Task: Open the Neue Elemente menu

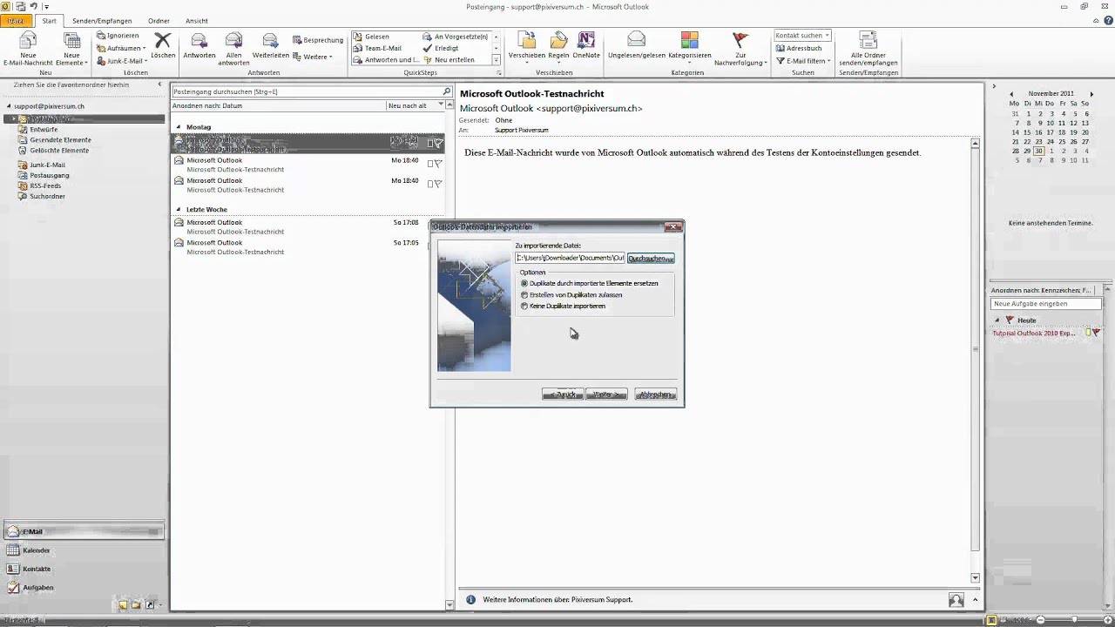Action: (71, 49)
